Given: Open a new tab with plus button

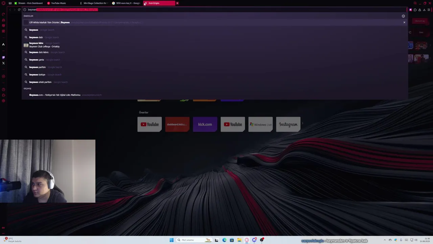Looking at the screenshot, I should (x=177, y=3).
